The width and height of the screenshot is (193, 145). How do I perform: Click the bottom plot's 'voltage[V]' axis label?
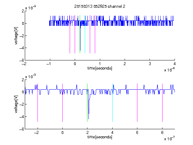[x=16, y=104]
